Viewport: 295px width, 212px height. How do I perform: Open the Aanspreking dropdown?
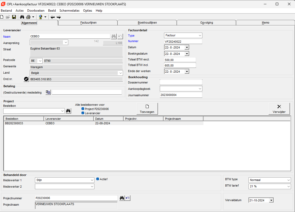tap(66, 42)
